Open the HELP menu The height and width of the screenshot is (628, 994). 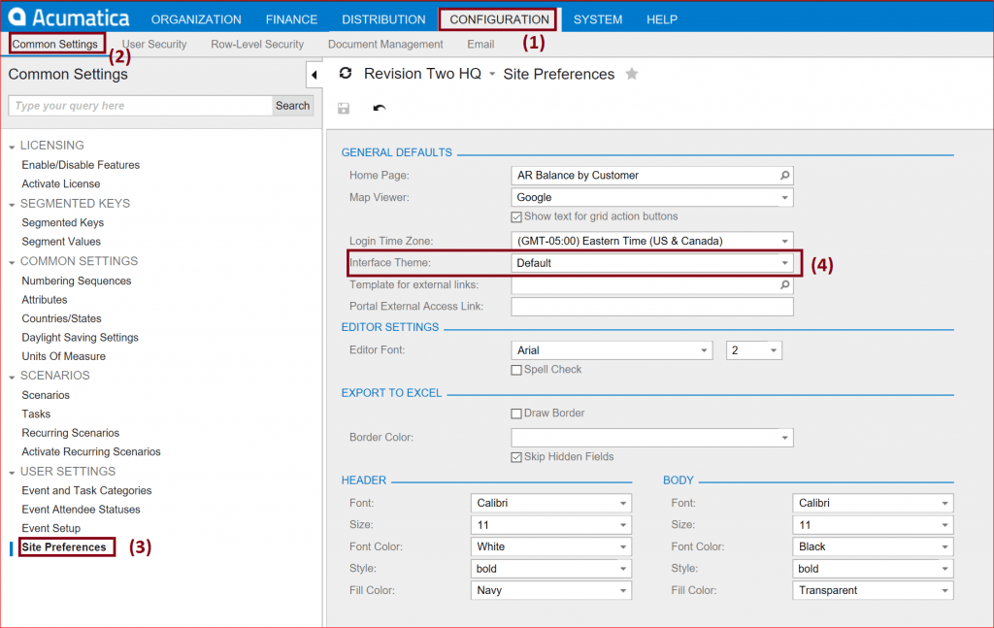(662, 19)
